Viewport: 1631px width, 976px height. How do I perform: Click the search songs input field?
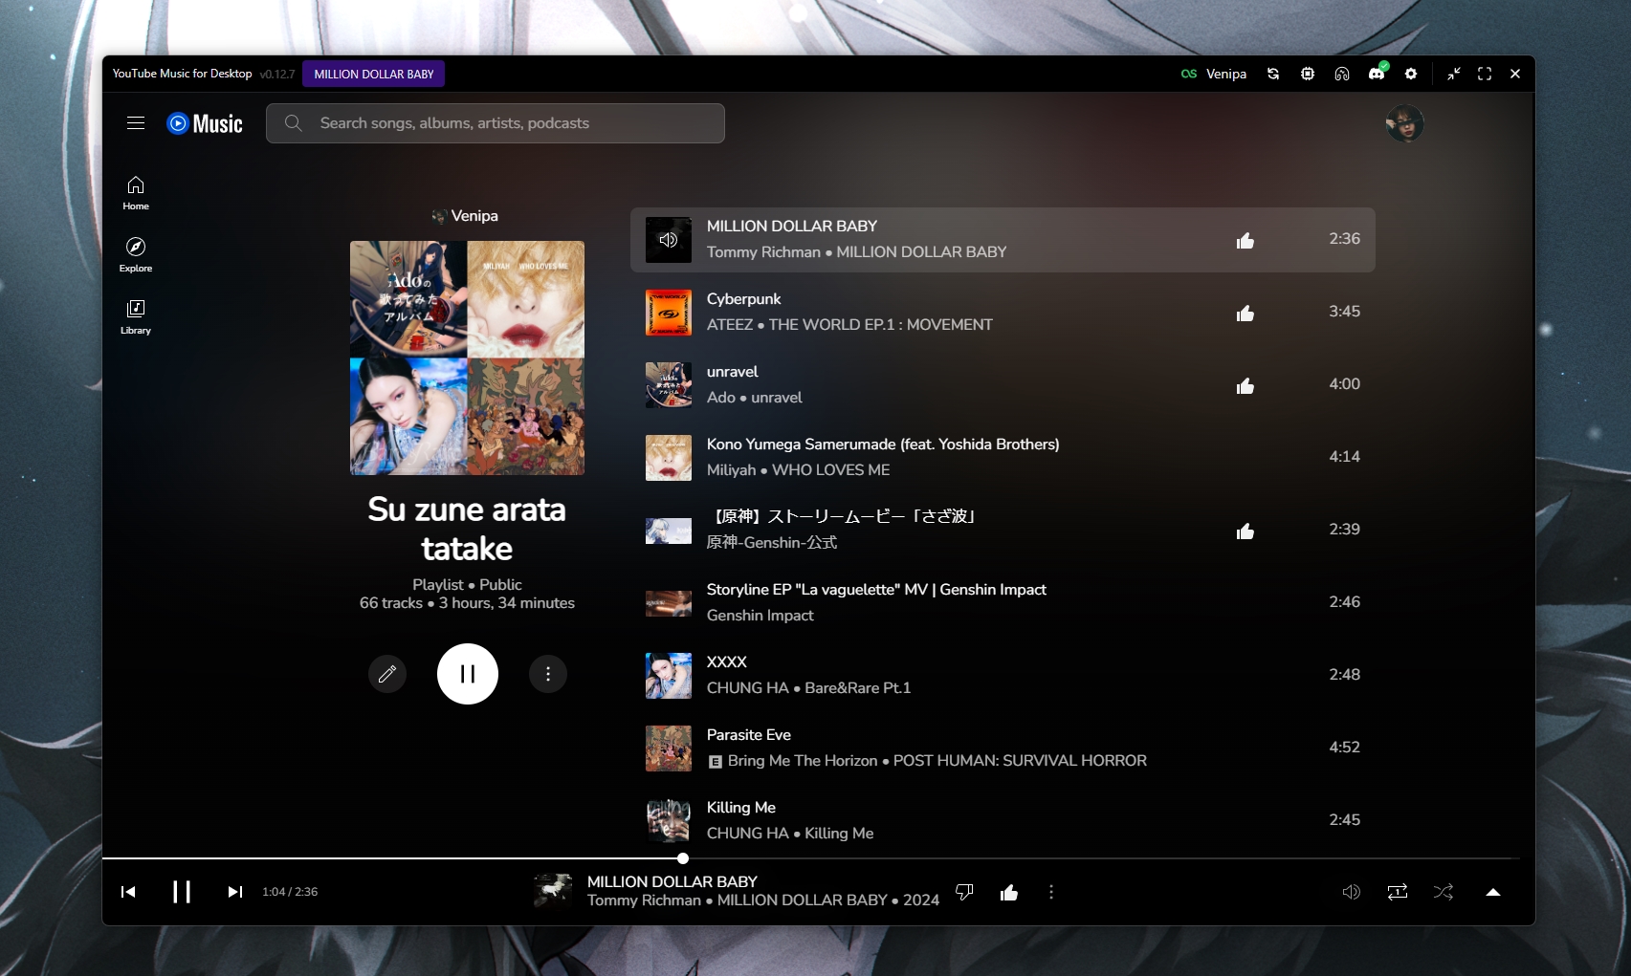point(494,122)
